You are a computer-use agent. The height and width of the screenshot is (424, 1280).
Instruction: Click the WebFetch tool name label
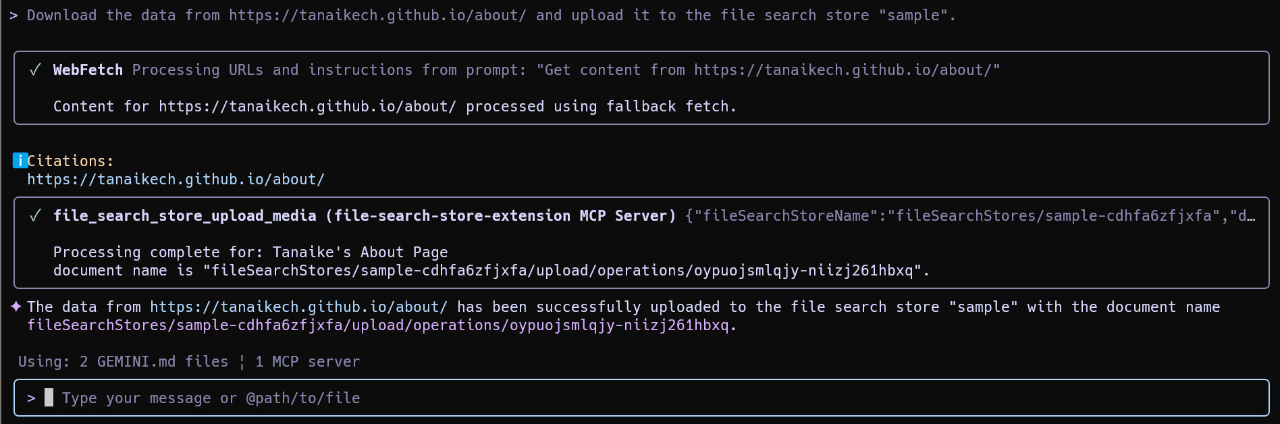[88, 70]
